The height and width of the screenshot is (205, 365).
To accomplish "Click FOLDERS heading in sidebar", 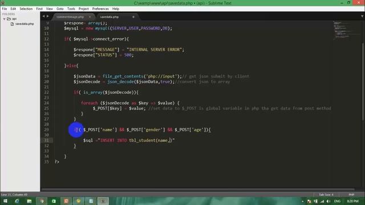I will pos(9,14).
